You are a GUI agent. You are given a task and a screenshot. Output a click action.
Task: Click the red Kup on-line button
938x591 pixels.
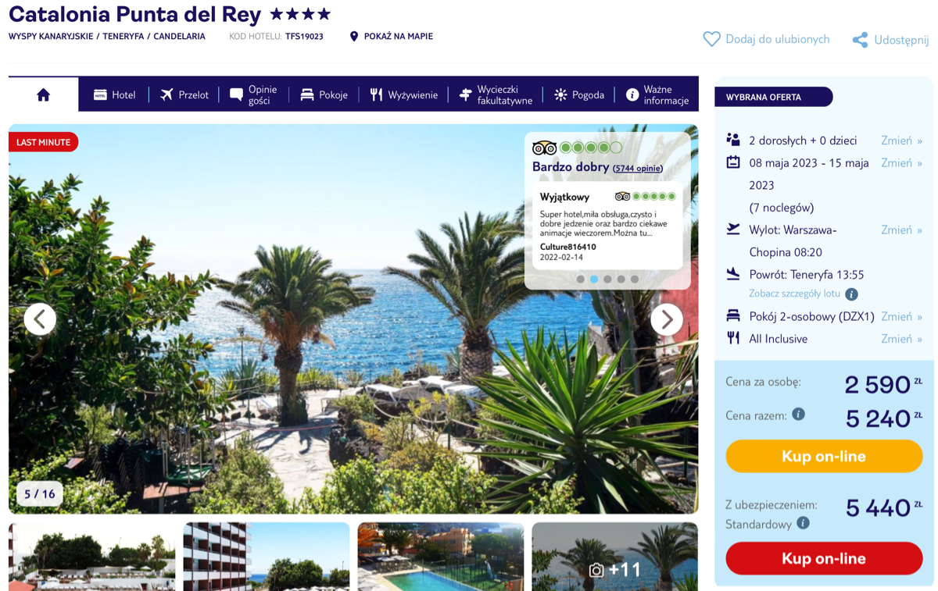pos(824,558)
